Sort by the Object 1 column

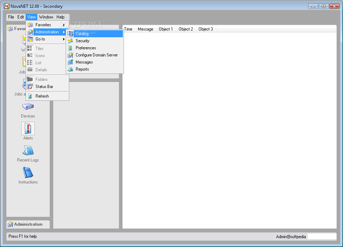pyautogui.click(x=167, y=29)
